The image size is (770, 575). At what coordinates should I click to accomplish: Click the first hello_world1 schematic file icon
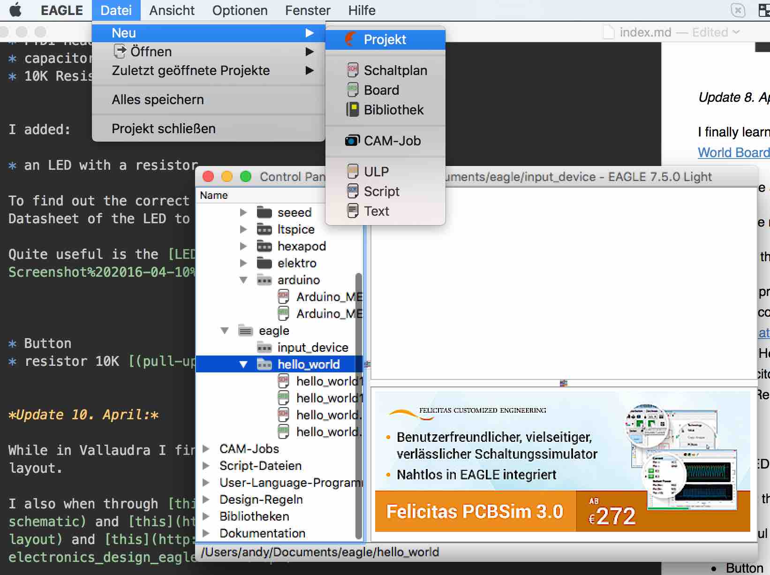[x=283, y=381]
